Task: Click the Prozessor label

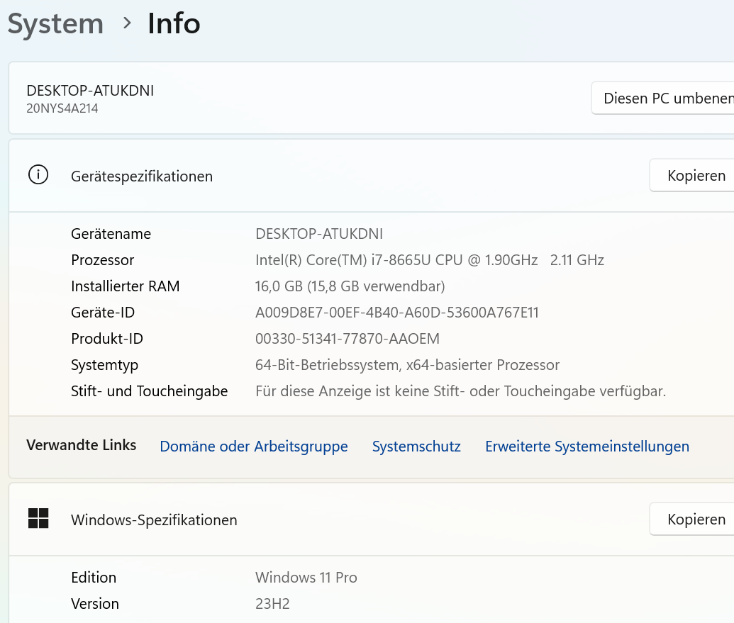Action: (x=103, y=260)
